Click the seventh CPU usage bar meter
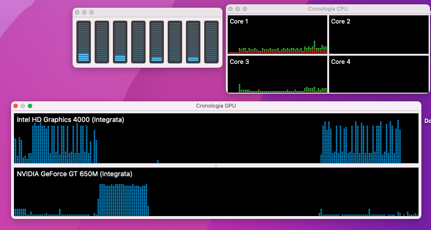The width and height of the screenshot is (431, 230). click(193, 42)
